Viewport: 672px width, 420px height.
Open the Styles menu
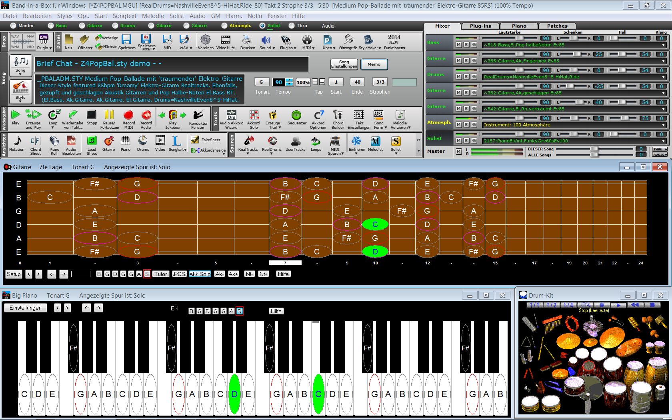64,16
